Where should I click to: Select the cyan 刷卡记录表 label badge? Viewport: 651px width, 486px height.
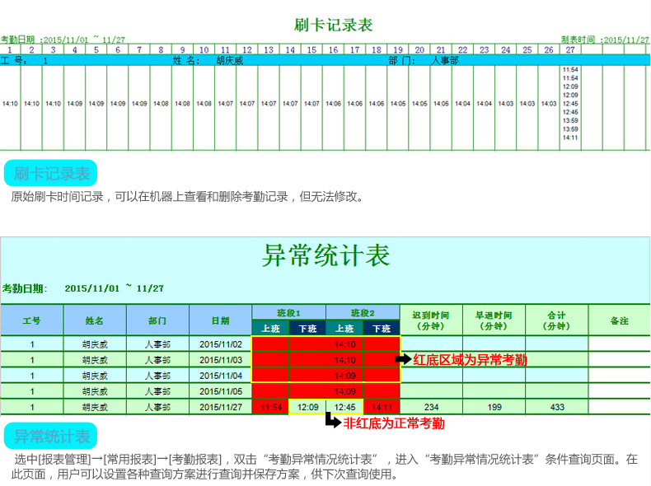(x=51, y=174)
